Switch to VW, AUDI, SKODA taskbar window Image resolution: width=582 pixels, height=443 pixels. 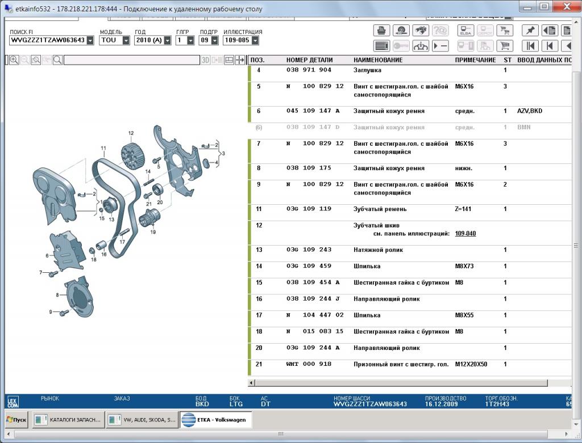click(x=142, y=420)
